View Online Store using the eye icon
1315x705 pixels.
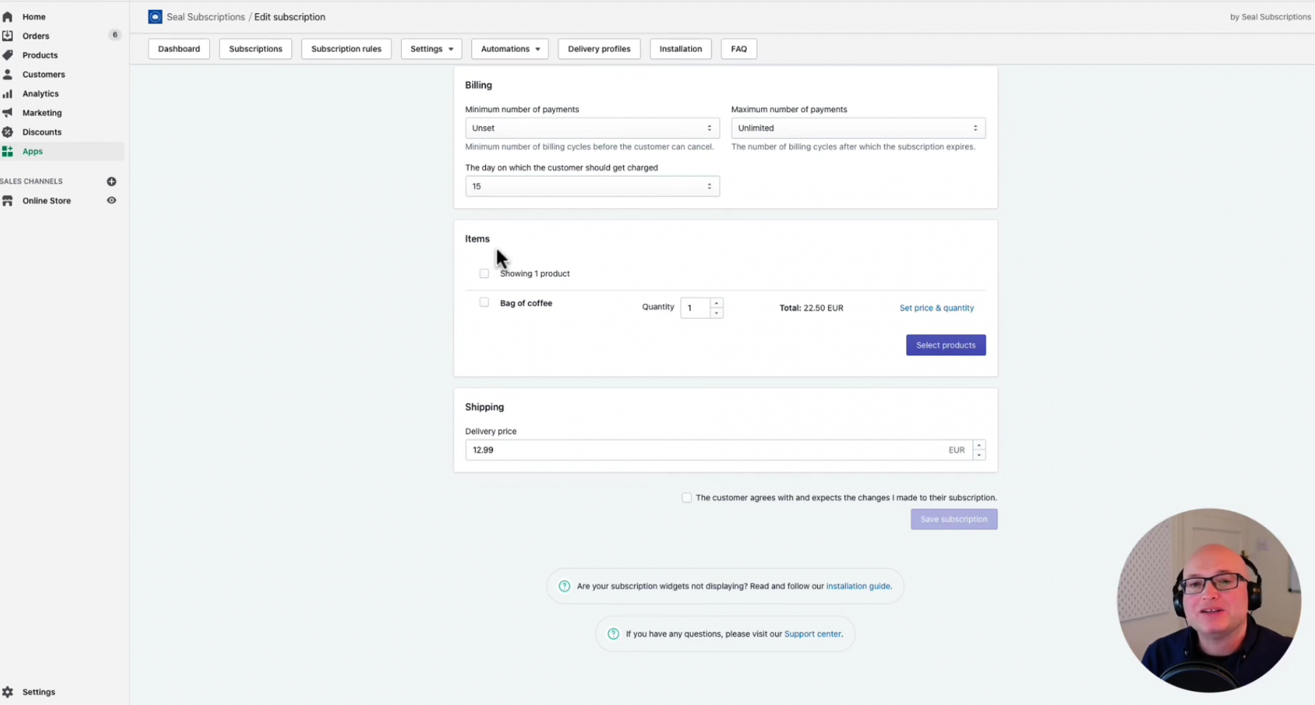point(111,200)
